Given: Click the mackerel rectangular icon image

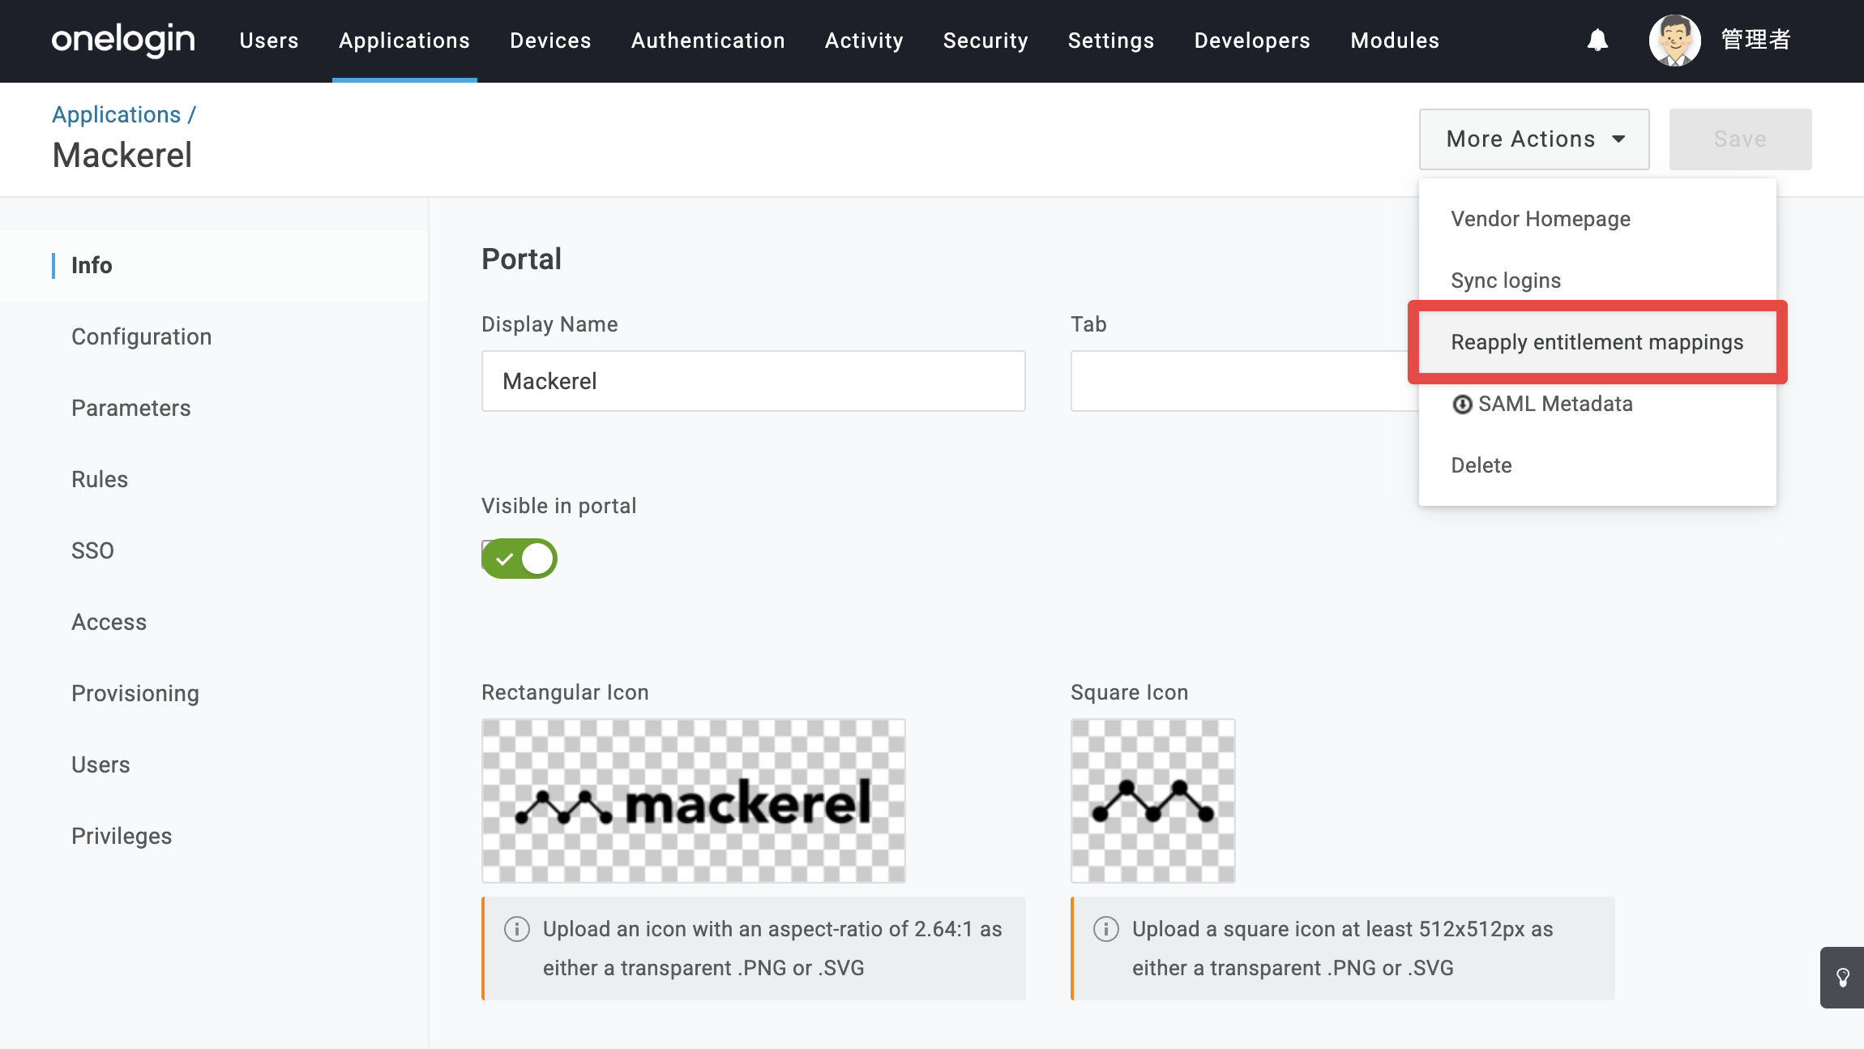Looking at the screenshot, I should click(x=694, y=801).
